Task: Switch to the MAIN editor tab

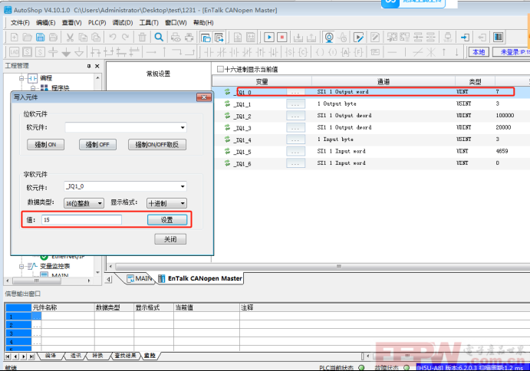Action: point(140,278)
